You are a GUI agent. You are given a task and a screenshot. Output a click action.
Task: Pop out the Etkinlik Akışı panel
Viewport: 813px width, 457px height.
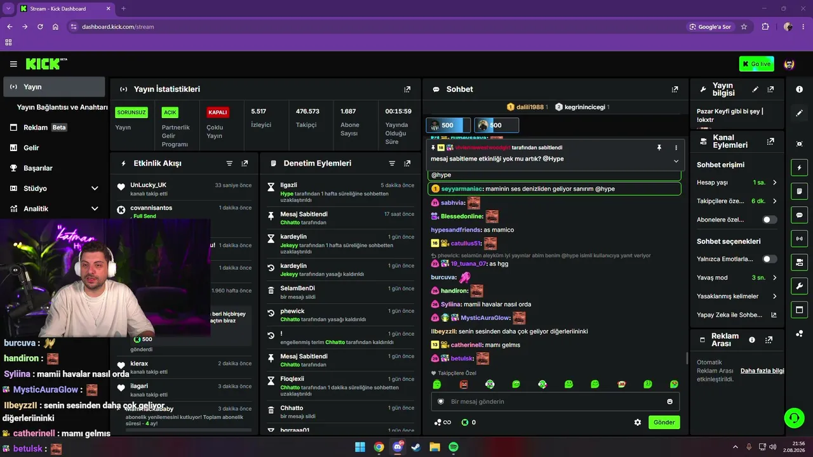[245, 163]
